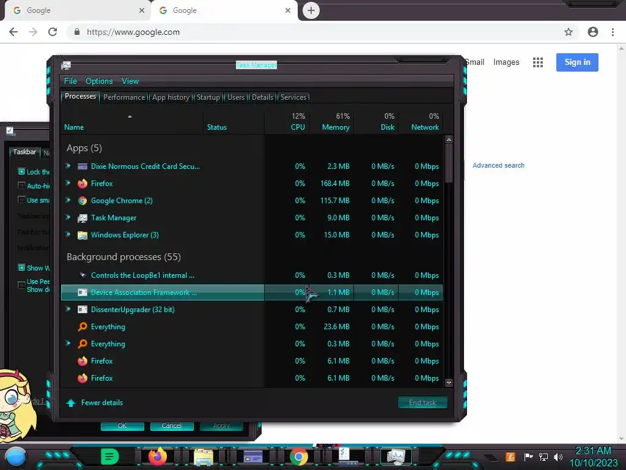Toggle the Show W... checkbox in taskbar settings

pyautogui.click(x=21, y=267)
